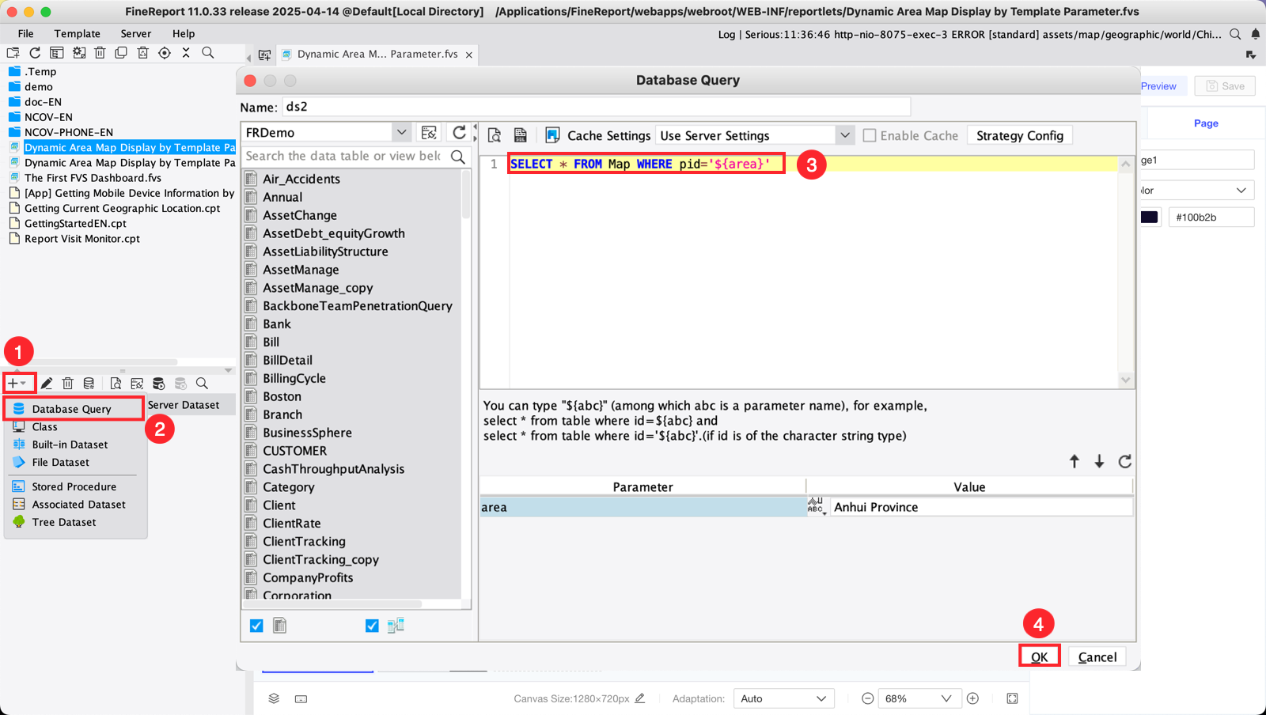The image size is (1266, 715).
Task: Collapse all folders with the collapse icon
Action: 186,53
